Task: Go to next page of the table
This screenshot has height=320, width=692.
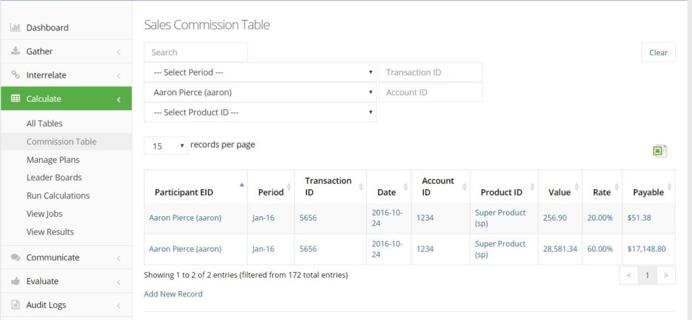Action: 666,275
